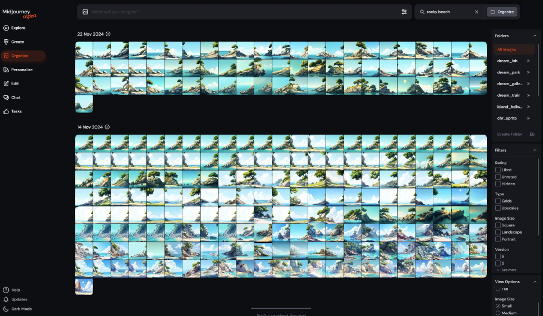Screen dimensions: 543x316
Task: Enable the Upscales type filter
Action: pyautogui.click(x=498, y=208)
